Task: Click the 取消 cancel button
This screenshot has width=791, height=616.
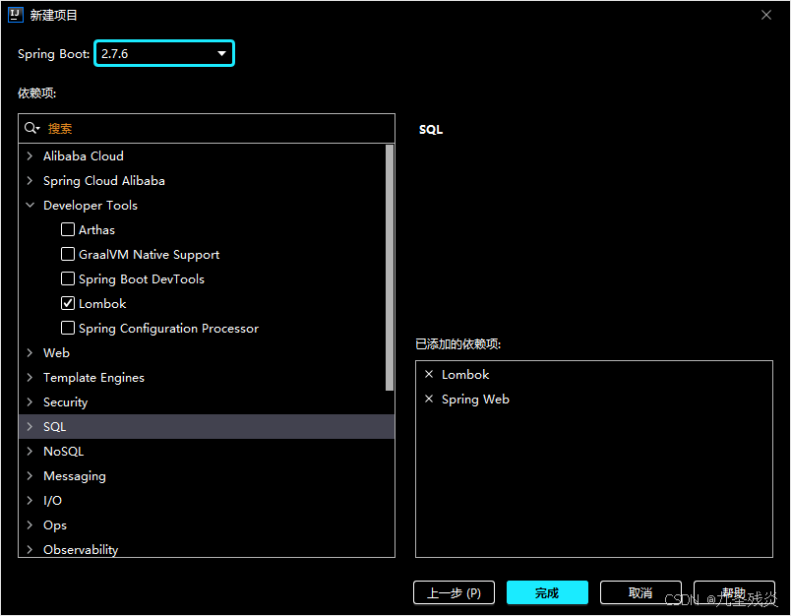Action: tap(640, 592)
